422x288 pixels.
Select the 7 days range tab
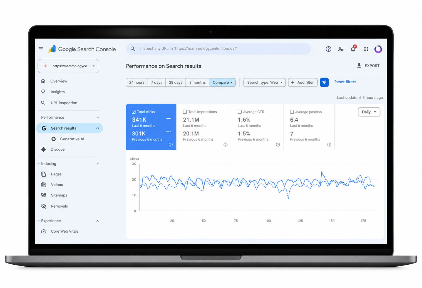click(157, 82)
